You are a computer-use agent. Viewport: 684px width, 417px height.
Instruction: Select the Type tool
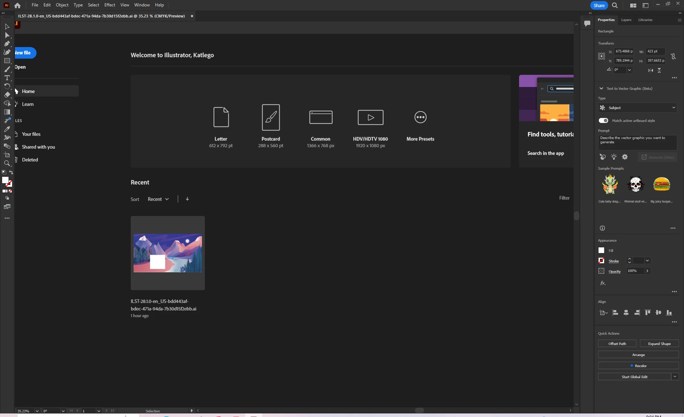point(7,78)
